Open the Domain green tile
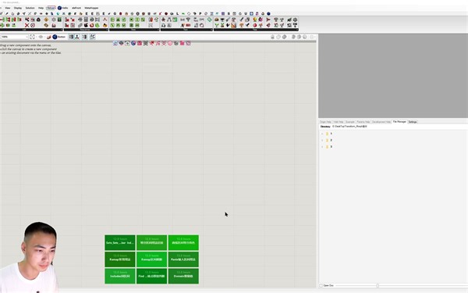 coord(183,276)
